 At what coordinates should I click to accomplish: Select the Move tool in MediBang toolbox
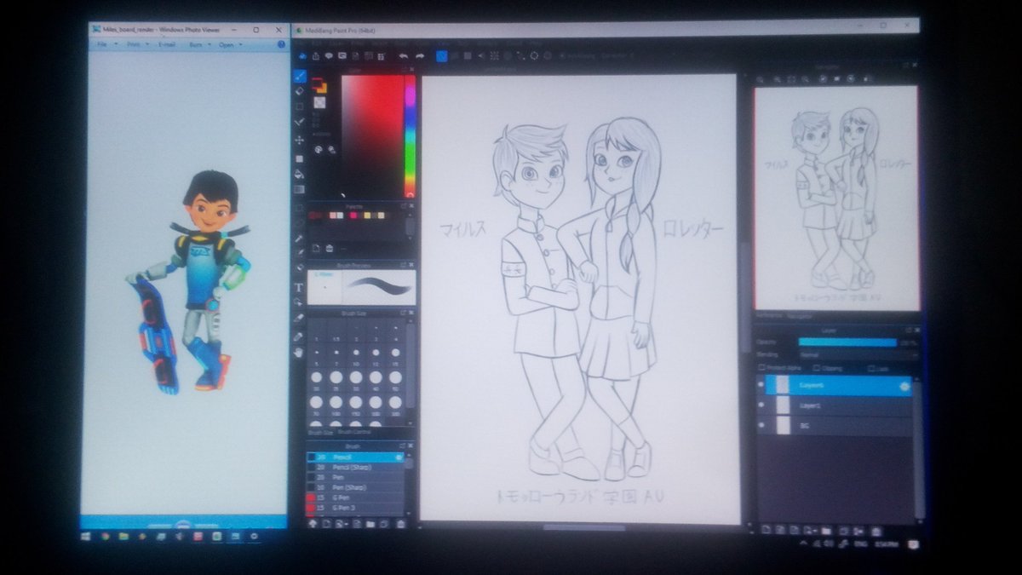300,140
